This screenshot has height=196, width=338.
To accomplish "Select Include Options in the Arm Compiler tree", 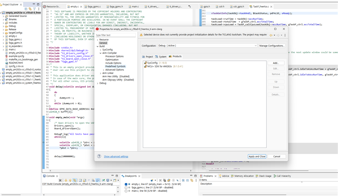I will pos(113,63).
